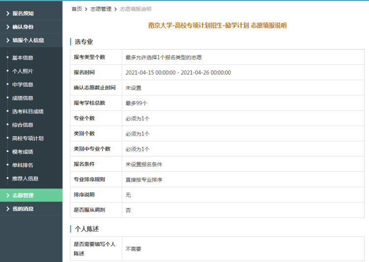Click the 报名条件 label cell
369x262 pixels.
96,164
